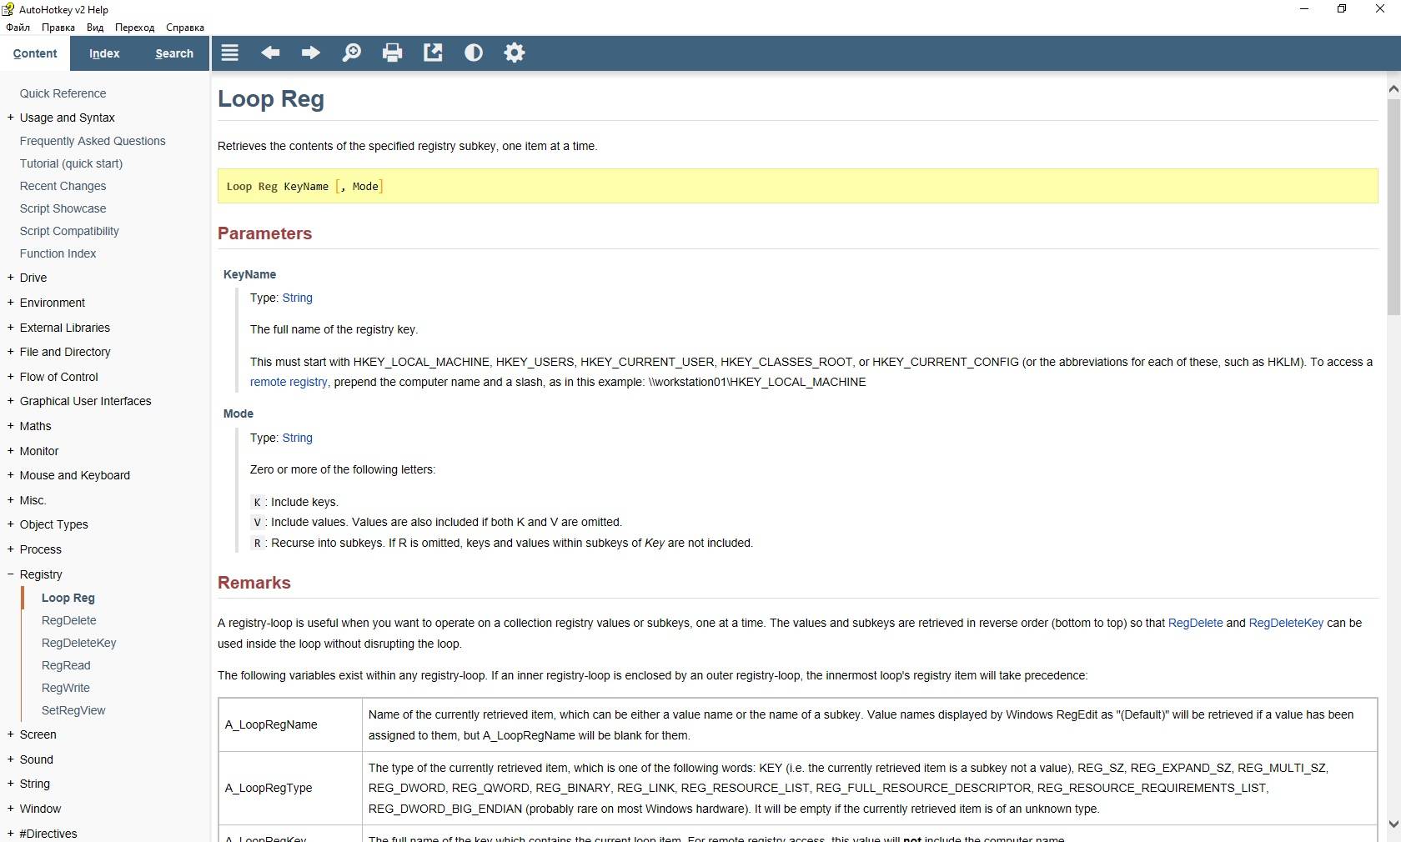Collapse the Registry tree section
This screenshot has height=842, width=1401.
click(x=11, y=574)
